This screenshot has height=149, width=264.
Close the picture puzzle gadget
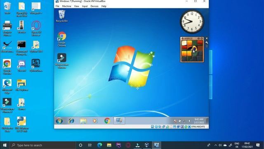[x=207, y=38]
